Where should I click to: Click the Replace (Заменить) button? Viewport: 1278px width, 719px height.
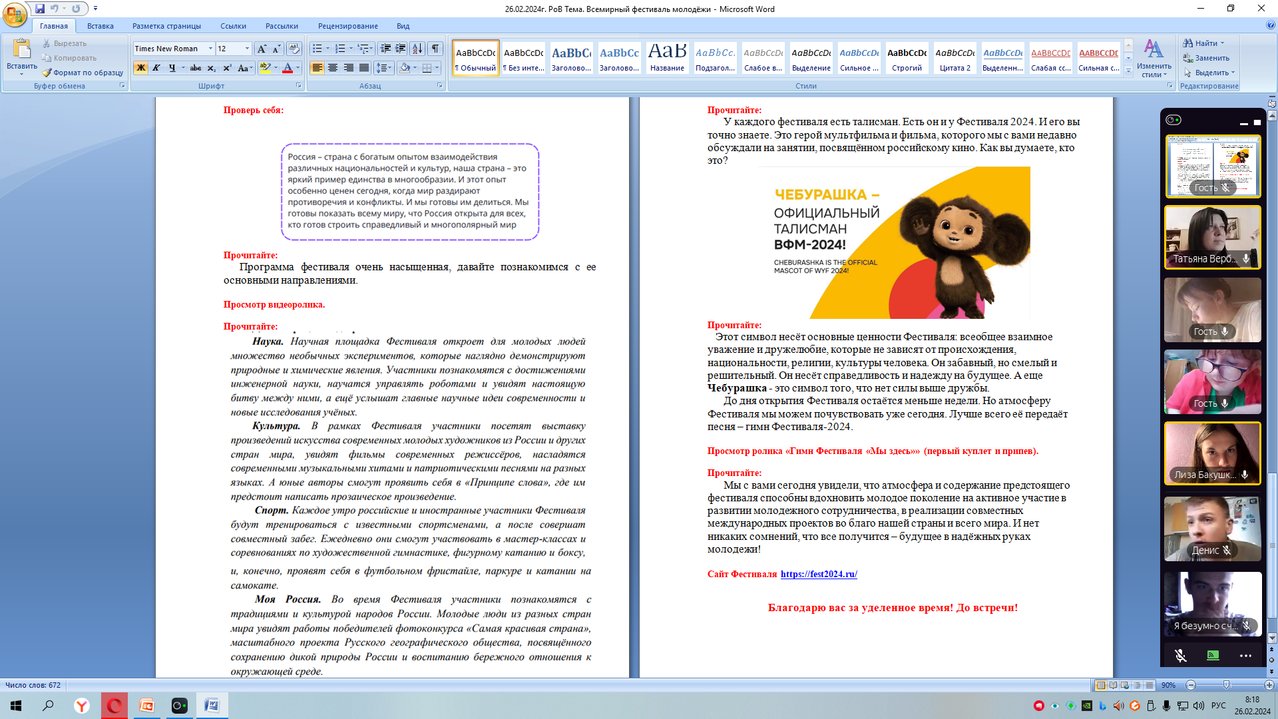point(1206,58)
